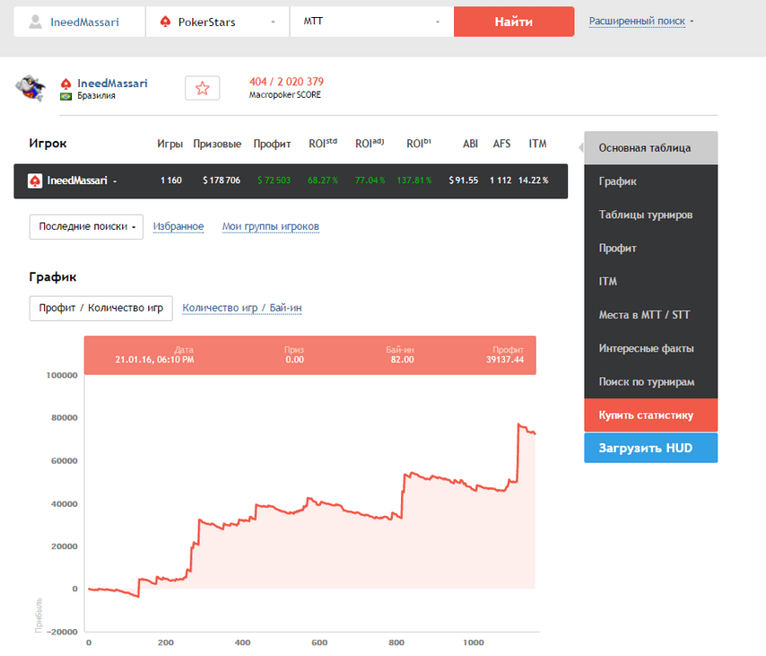
Task: Click the Игры column header
Action: (170, 144)
